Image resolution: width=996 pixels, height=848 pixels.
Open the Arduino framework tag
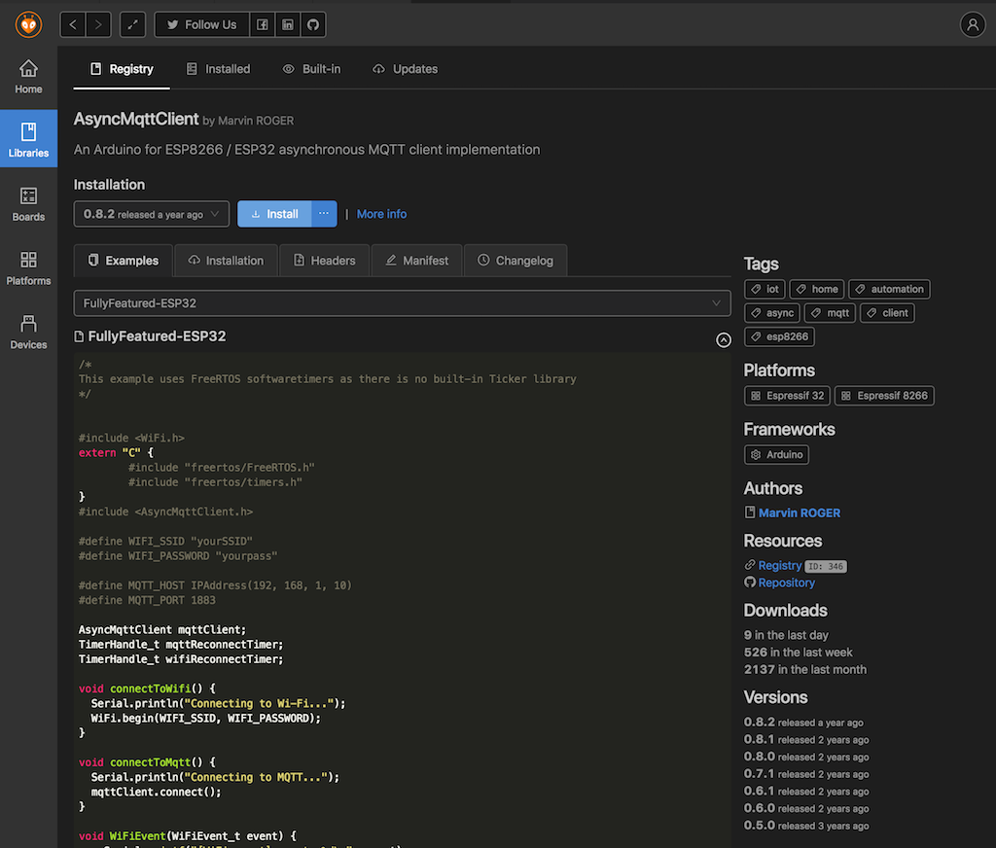[x=776, y=455]
